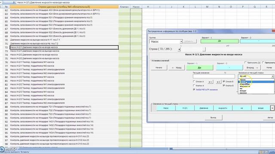Click the cyan входе word button
This screenshot has width=275, height=154.
point(261,108)
